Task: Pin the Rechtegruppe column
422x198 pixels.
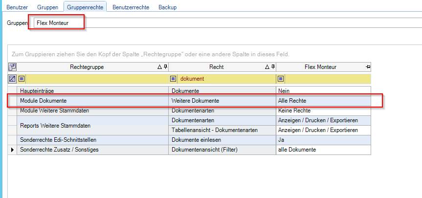Action: pos(165,67)
